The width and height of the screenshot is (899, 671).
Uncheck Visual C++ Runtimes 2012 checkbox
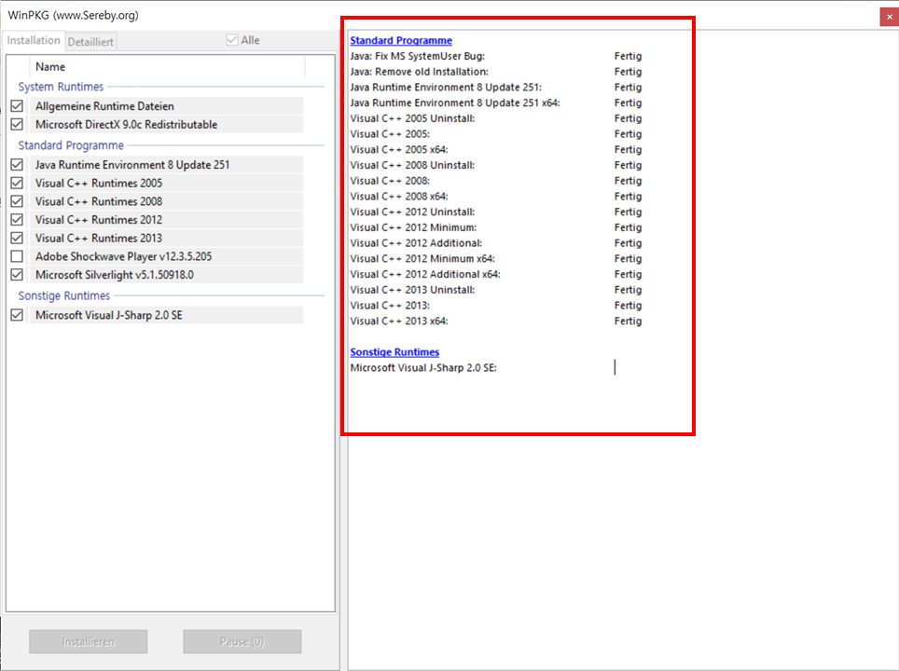[x=17, y=219]
